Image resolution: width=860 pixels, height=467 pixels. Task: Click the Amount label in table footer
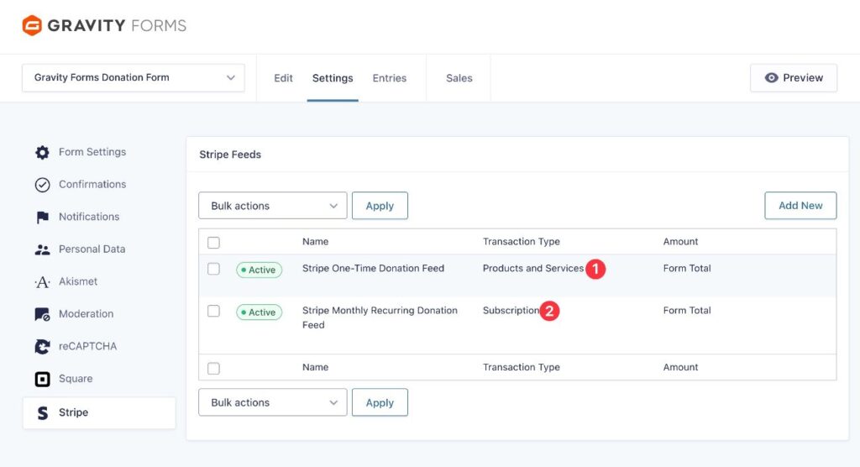[x=680, y=367]
